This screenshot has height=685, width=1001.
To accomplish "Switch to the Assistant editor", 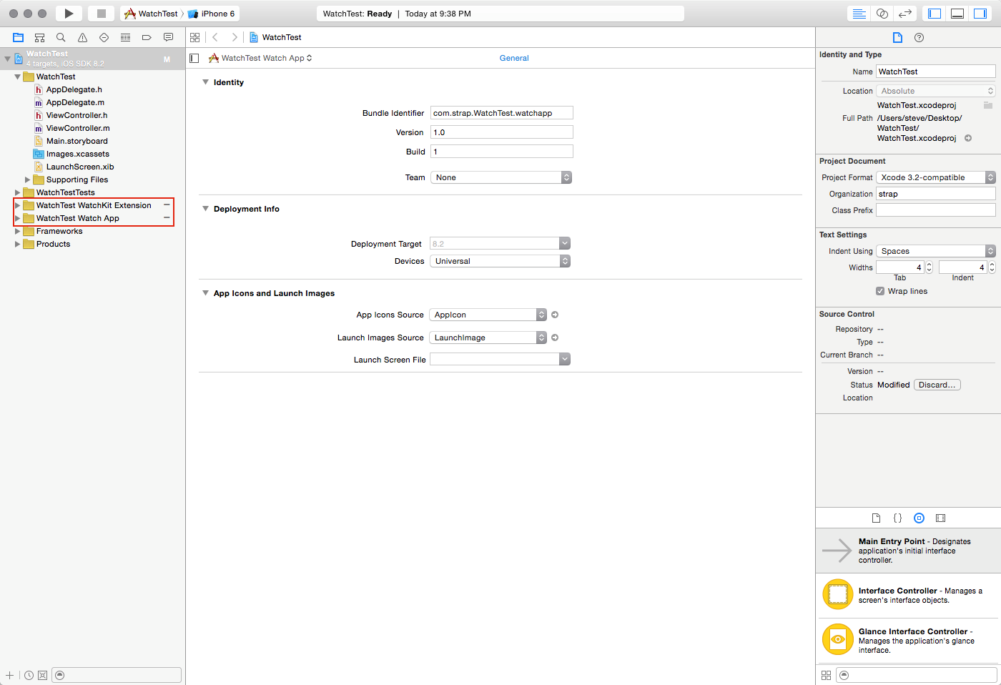I will 882,14.
